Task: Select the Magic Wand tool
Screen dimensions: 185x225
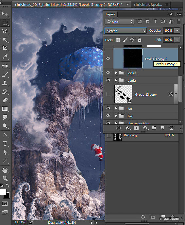Action: [x=5, y=40]
